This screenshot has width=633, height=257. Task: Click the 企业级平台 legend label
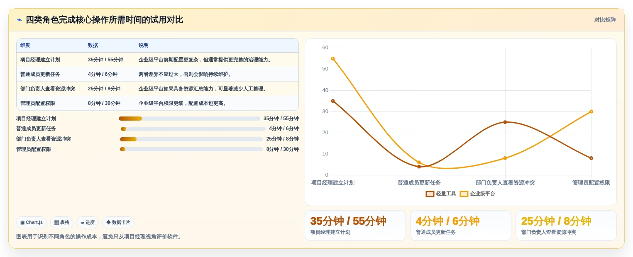483,194
